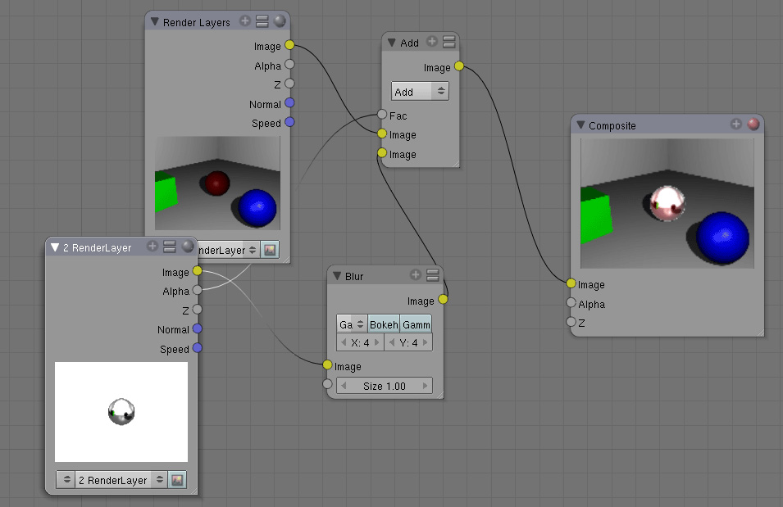Decrease Blur X value with left arrow
Viewport: 783px width, 507px height.
pyautogui.click(x=344, y=342)
